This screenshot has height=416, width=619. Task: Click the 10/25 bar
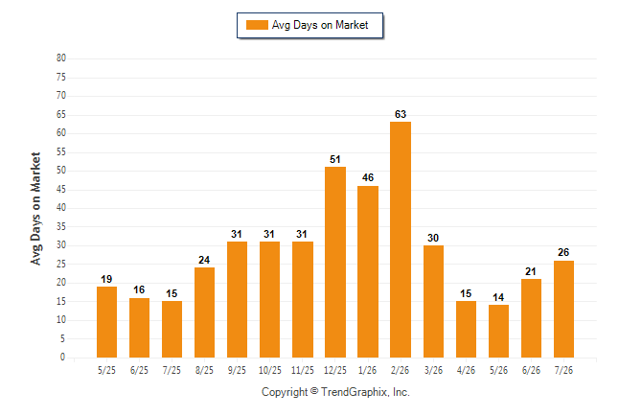(269, 299)
